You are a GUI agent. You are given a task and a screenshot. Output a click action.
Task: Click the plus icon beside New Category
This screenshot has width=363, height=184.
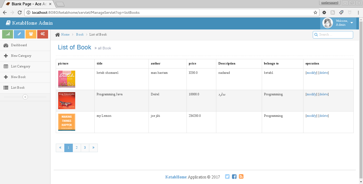pyautogui.click(x=6, y=56)
